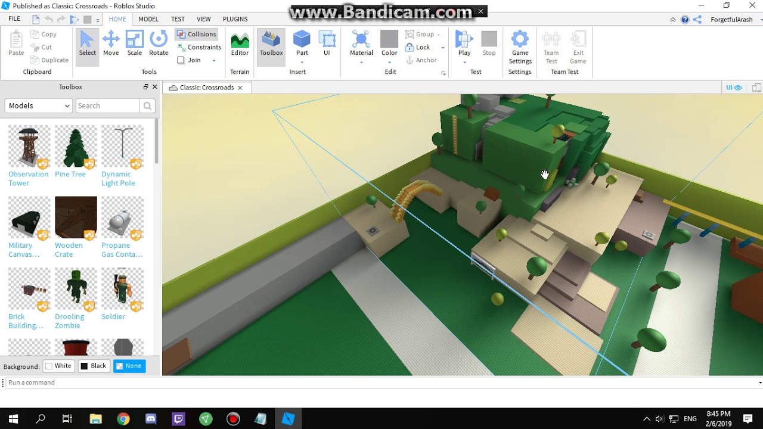Expand the Join options arrow
This screenshot has height=429, width=763.
pos(214,61)
